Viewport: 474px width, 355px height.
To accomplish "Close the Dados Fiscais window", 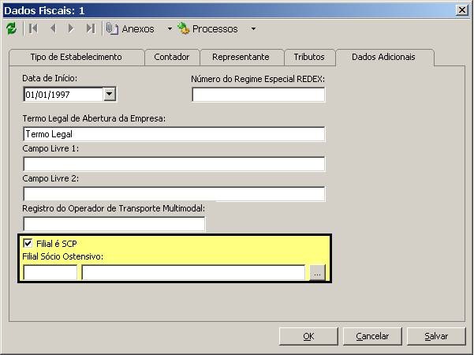I will click(x=462, y=10).
